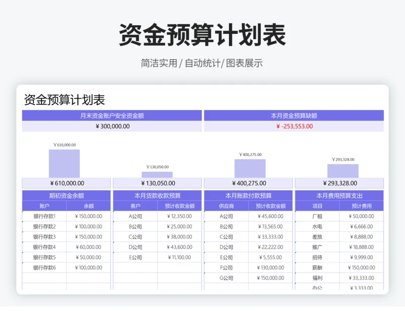Select the 银行存款3 account cell
The image size is (405, 311).
pyautogui.click(x=45, y=237)
